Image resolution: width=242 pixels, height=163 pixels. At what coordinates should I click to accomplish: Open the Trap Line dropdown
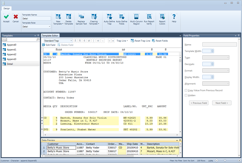click(123, 41)
